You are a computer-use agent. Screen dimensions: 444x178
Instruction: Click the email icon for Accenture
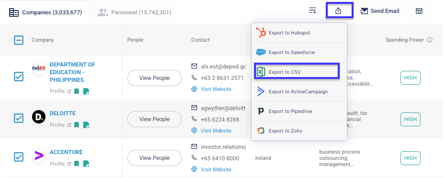pos(194,146)
